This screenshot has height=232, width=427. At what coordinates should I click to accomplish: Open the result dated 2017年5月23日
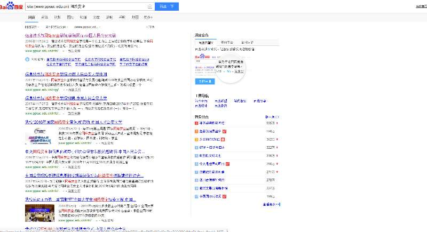(84, 175)
